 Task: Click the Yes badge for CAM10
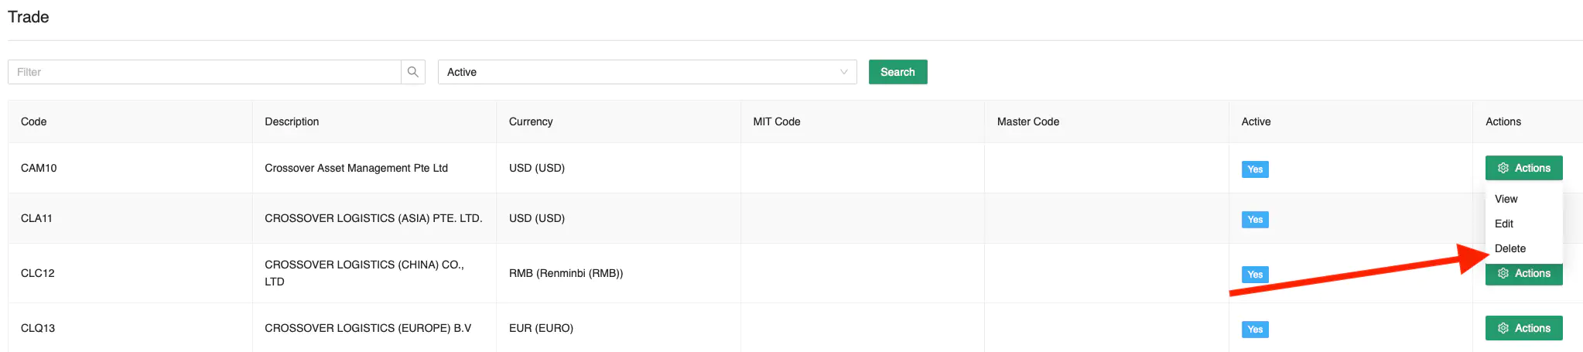point(1254,169)
